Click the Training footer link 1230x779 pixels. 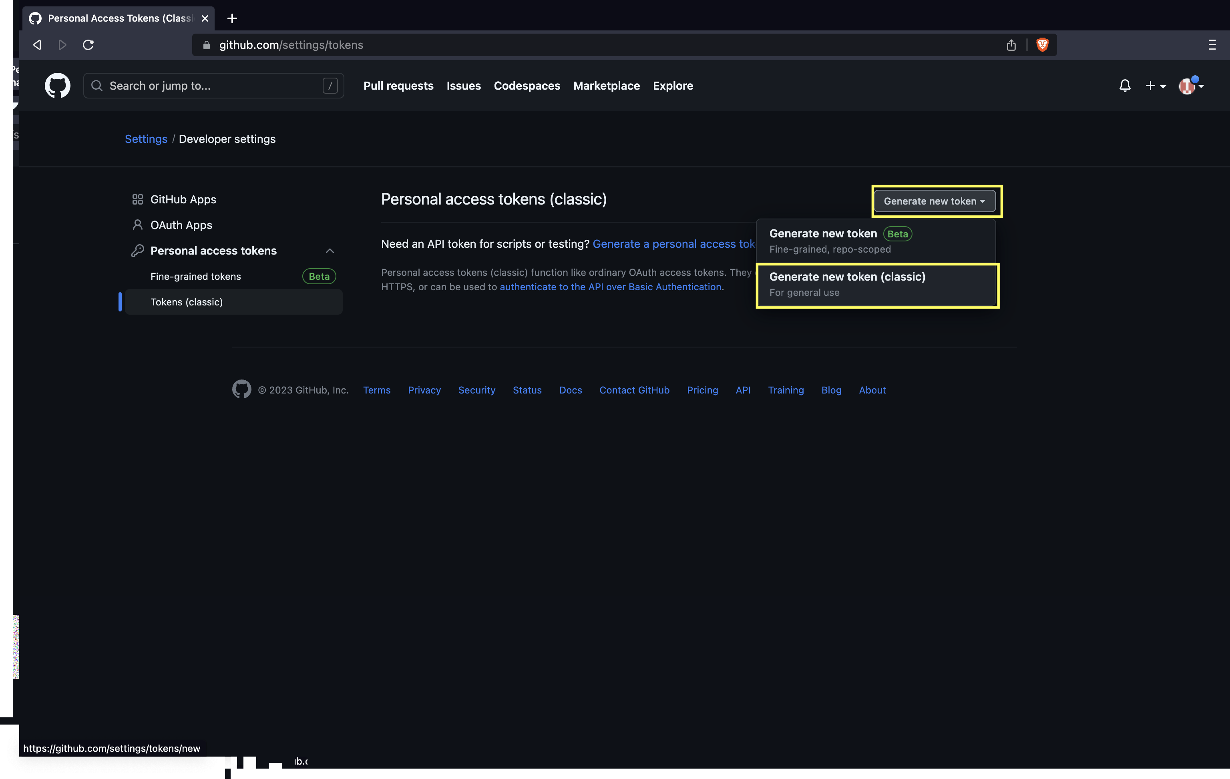(786, 390)
